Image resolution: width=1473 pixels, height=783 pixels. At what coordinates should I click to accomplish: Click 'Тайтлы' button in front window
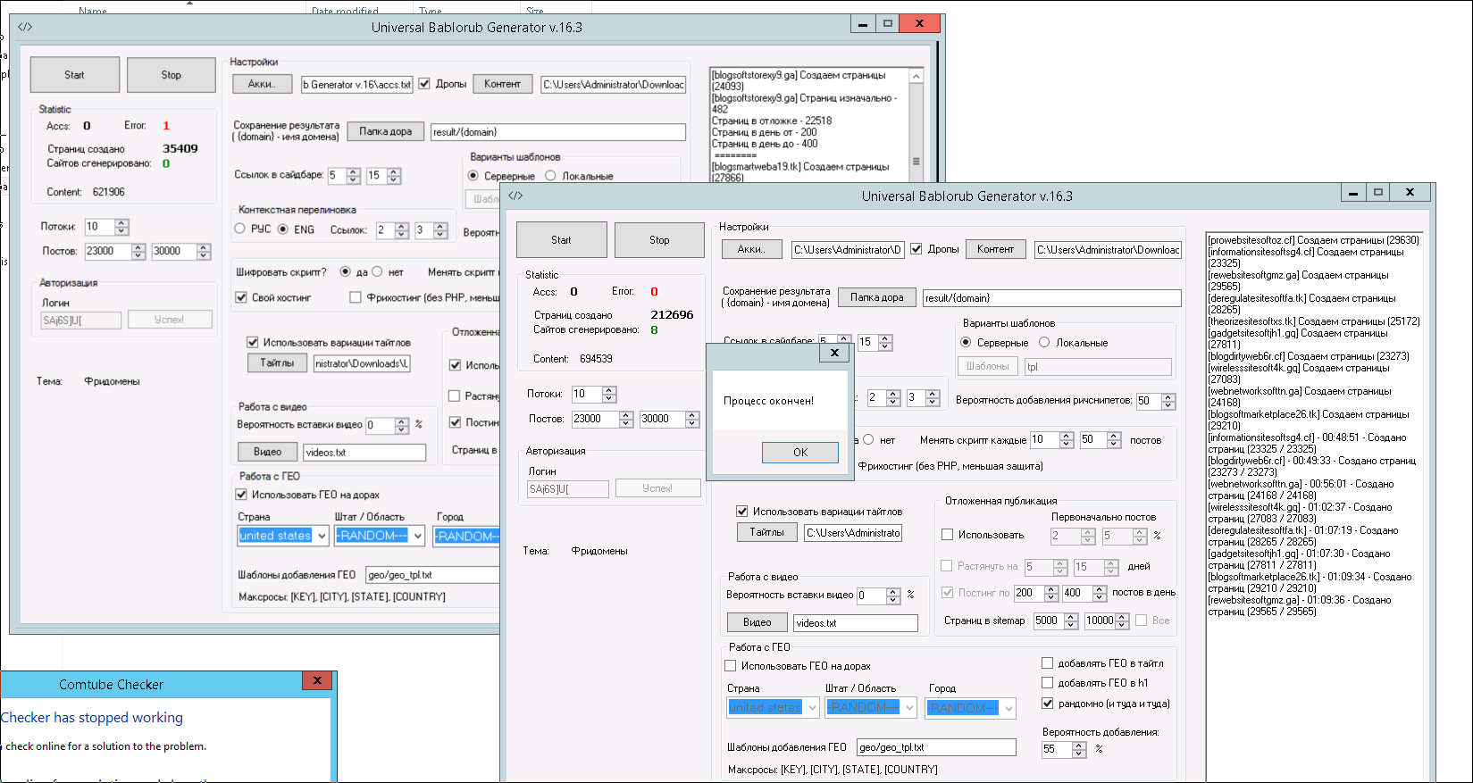click(x=767, y=532)
